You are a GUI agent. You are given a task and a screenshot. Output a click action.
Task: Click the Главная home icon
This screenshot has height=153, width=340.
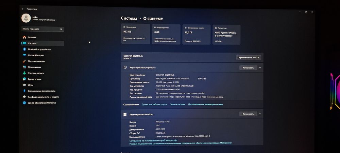(x=24, y=37)
